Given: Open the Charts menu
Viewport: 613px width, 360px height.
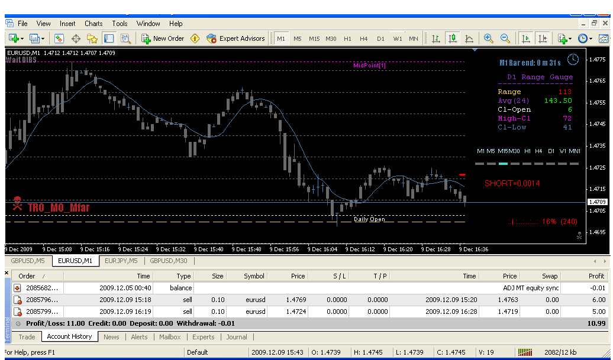Looking at the screenshot, I should coord(93,24).
